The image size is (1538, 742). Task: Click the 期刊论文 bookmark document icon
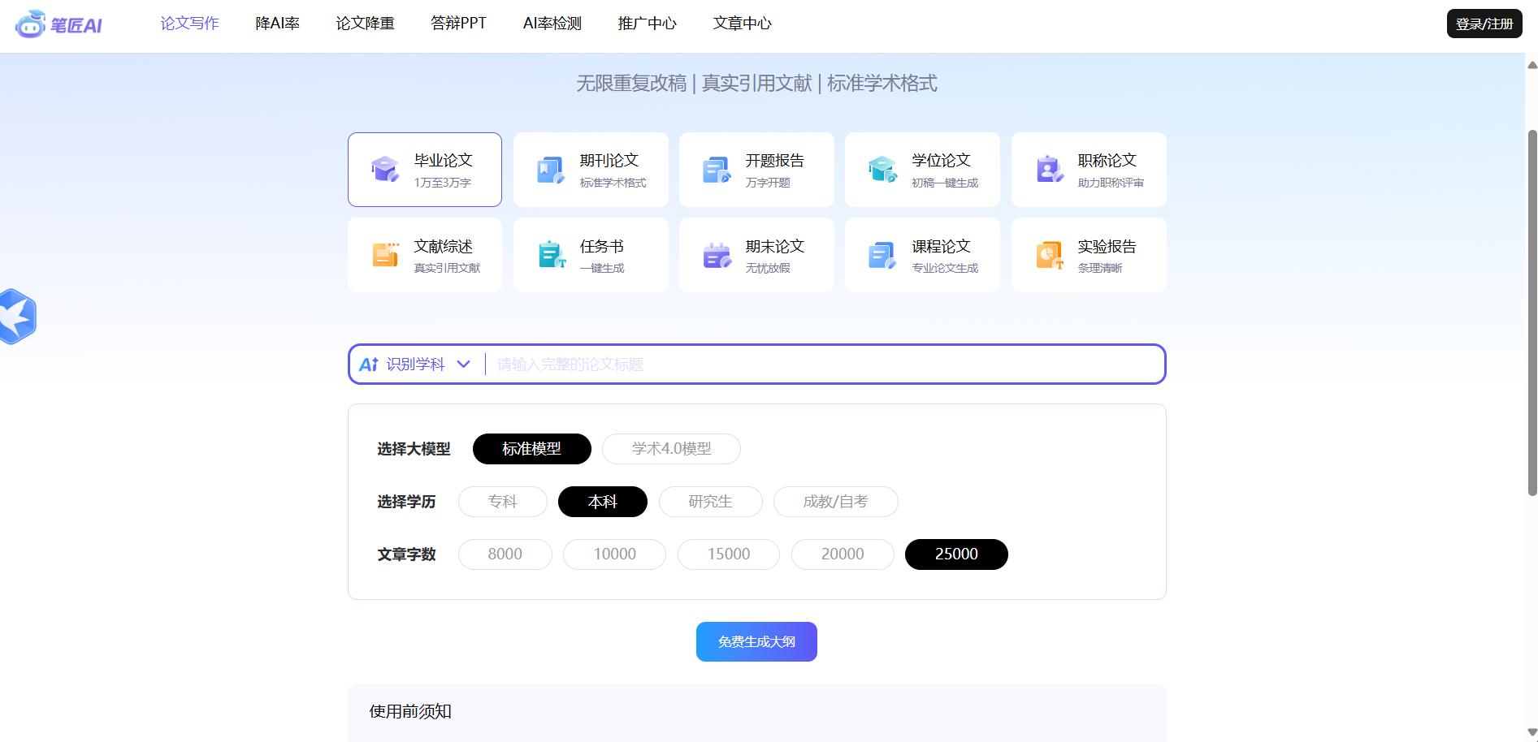tap(550, 170)
